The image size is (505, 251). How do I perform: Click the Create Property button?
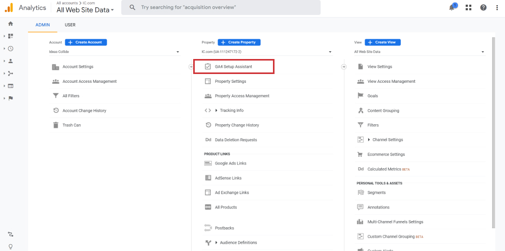point(239,42)
